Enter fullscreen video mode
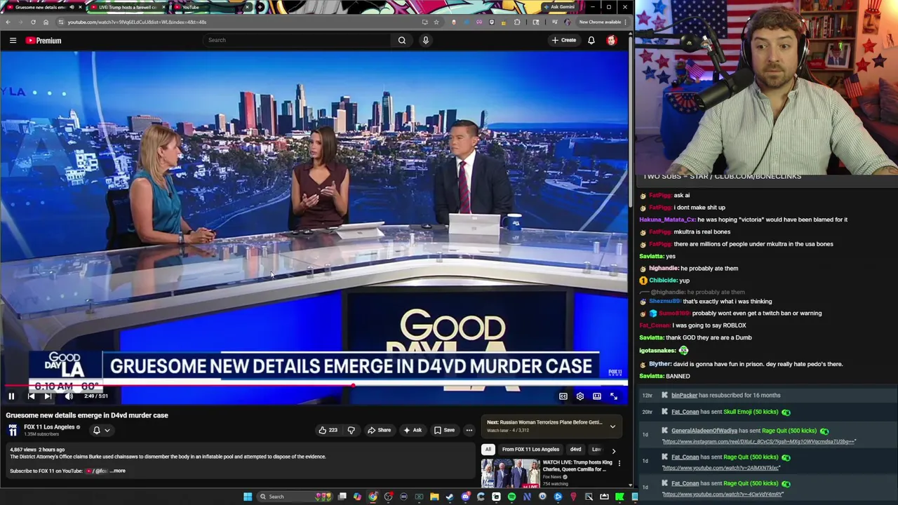The height and width of the screenshot is (505, 898). [x=614, y=396]
